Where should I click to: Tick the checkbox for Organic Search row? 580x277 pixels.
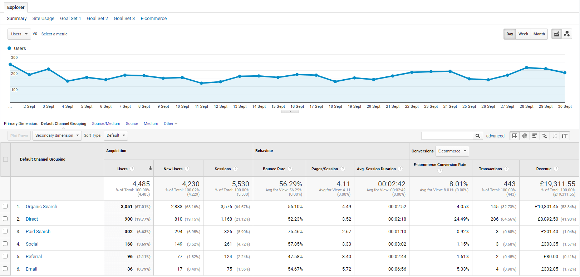(x=5, y=206)
